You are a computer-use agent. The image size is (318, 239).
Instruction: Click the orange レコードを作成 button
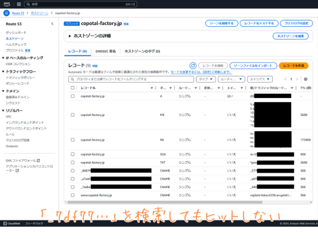[294, 66]
